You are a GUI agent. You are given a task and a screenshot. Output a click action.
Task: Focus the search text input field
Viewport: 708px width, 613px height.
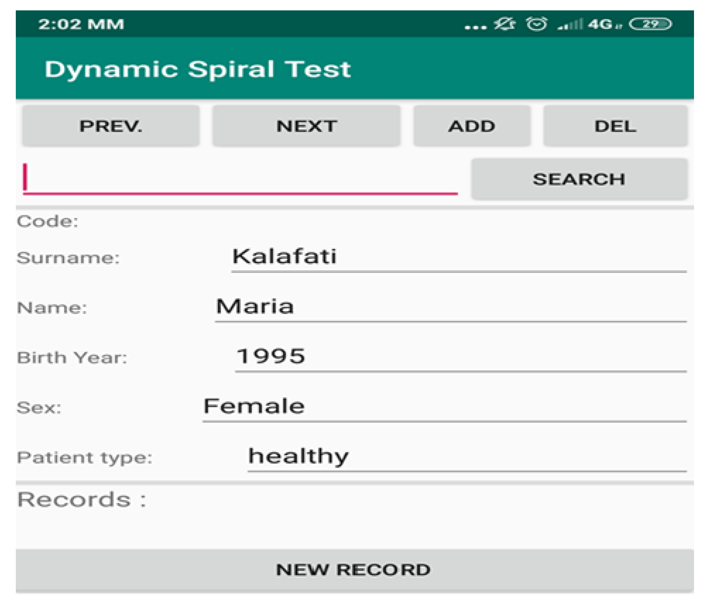tap(239, 179)
